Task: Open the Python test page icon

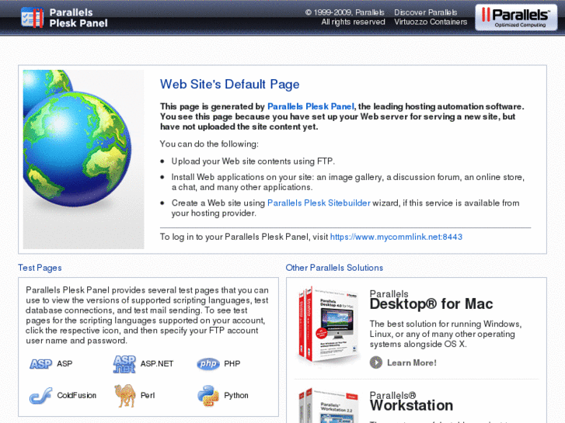Action: coord(208,396)
